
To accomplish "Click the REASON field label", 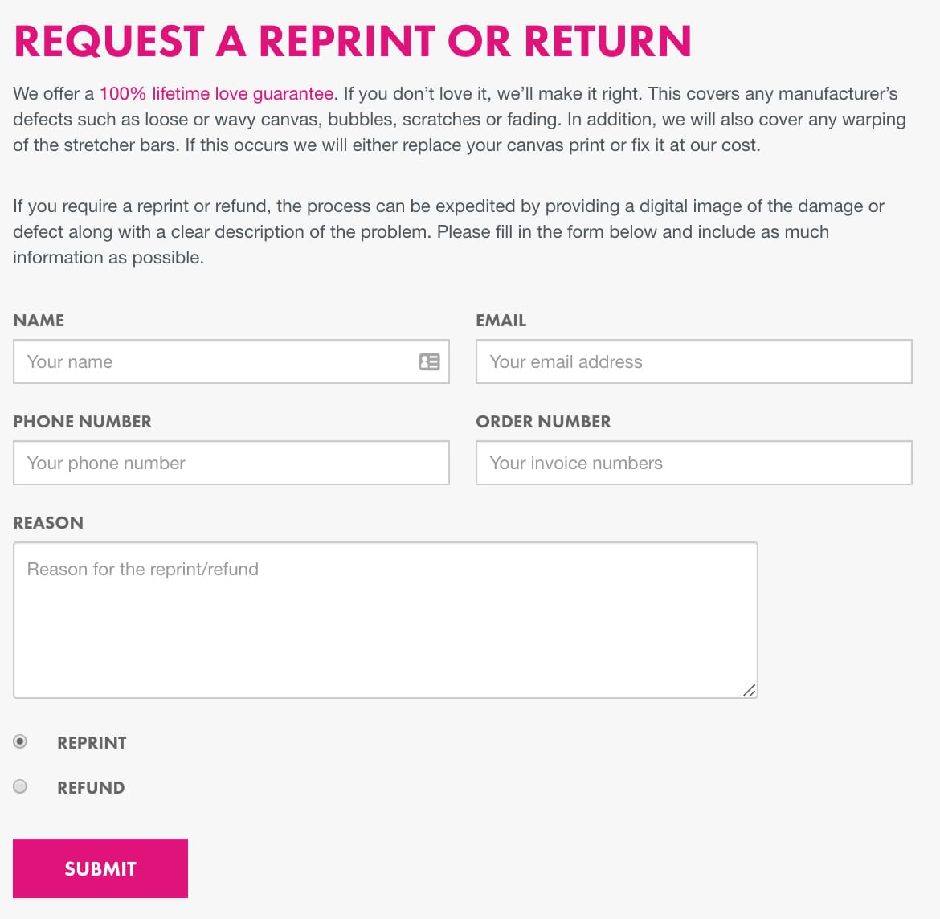I will click(48, 523).
